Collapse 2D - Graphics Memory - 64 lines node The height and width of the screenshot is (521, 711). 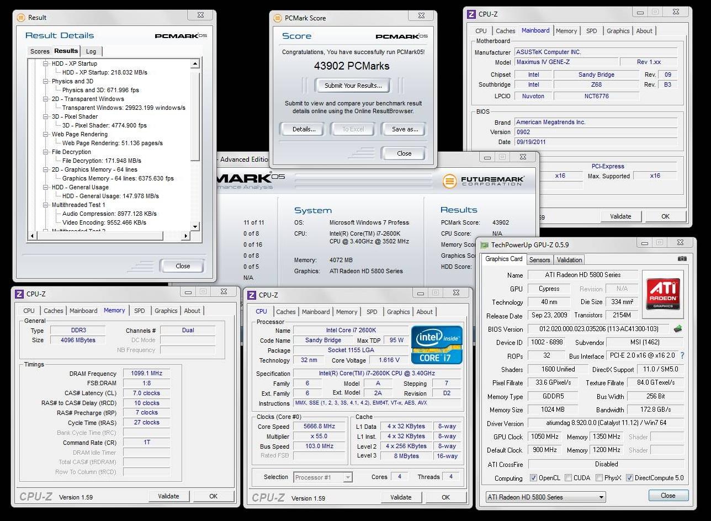tap(46, 169)
